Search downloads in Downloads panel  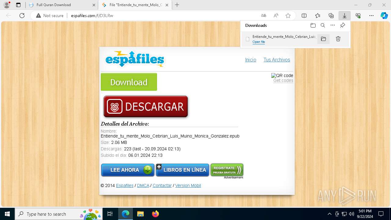(323, 25)
